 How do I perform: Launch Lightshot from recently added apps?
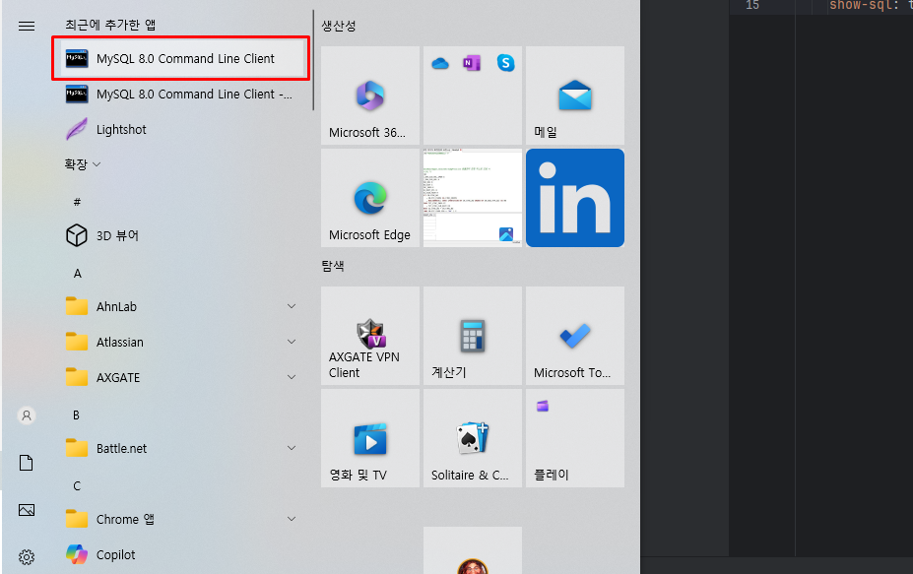(x=180, y=130)
